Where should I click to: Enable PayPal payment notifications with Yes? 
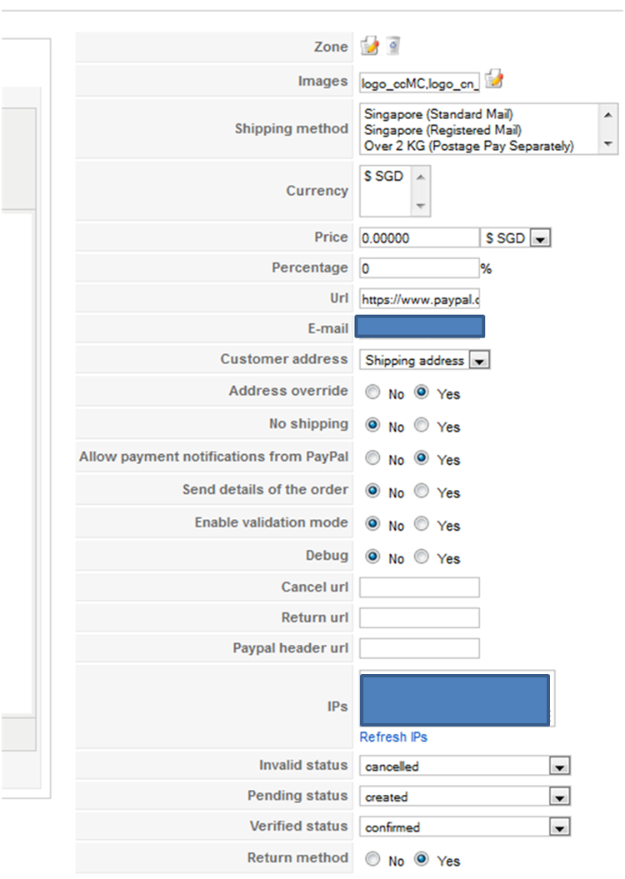(422, 458)
